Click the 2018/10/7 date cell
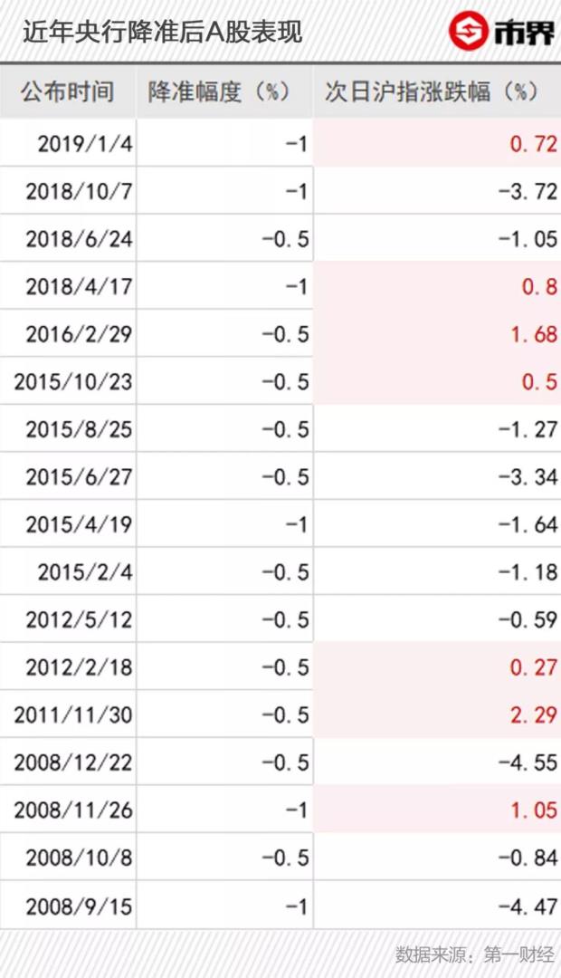Screen dimensions: 561x978 pyautogui.click(x=79, y=191)
